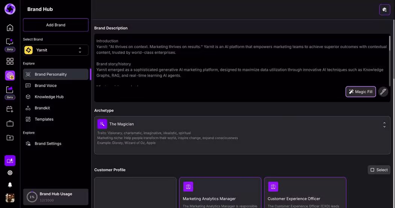Screen dimensions: 395x208
Task: Click the Yarnit swirl logo
Action: [10, 9]
